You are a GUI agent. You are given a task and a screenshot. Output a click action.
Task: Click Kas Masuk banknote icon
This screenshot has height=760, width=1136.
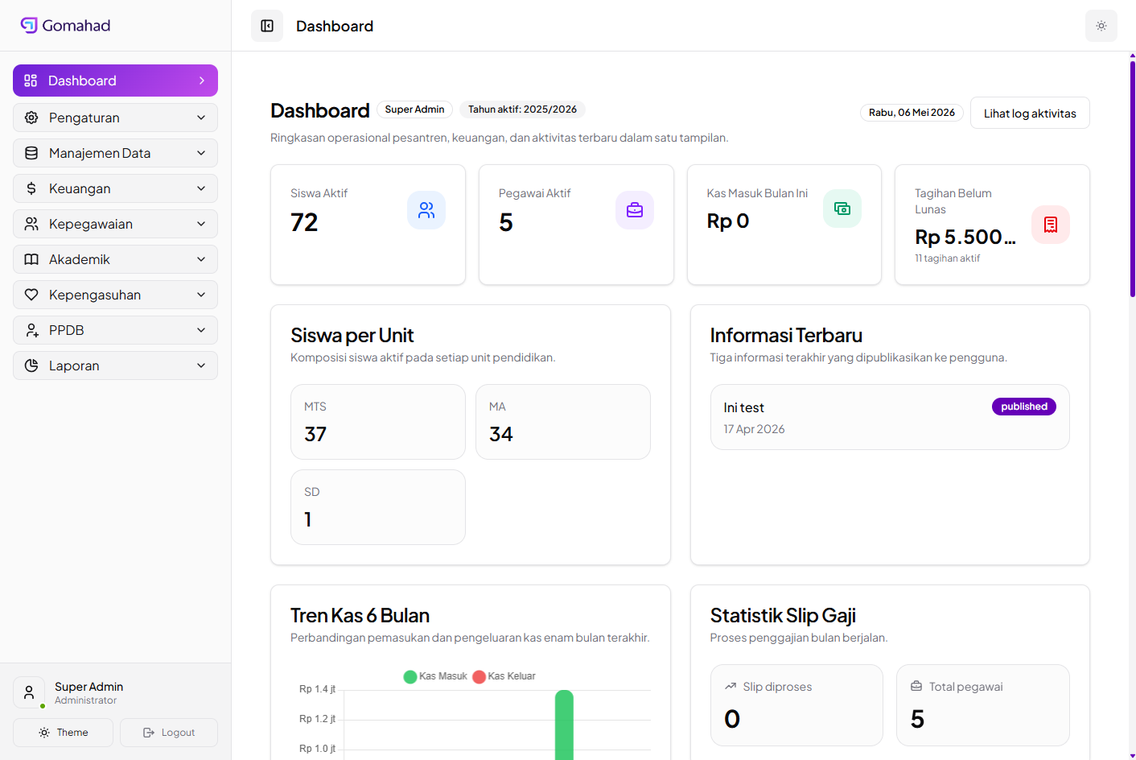pos(842,209)
